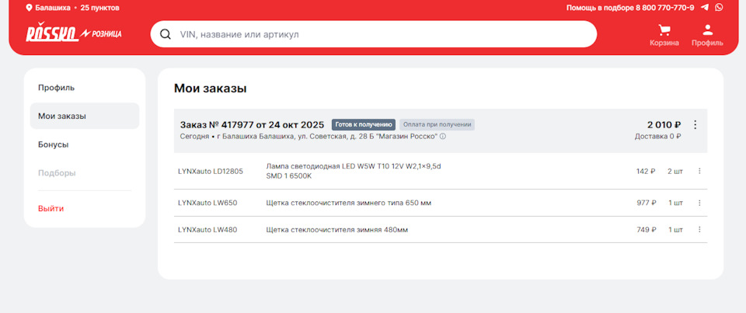
Task: Click the Оплата при получении badge
Action: [x=437, y=124]
